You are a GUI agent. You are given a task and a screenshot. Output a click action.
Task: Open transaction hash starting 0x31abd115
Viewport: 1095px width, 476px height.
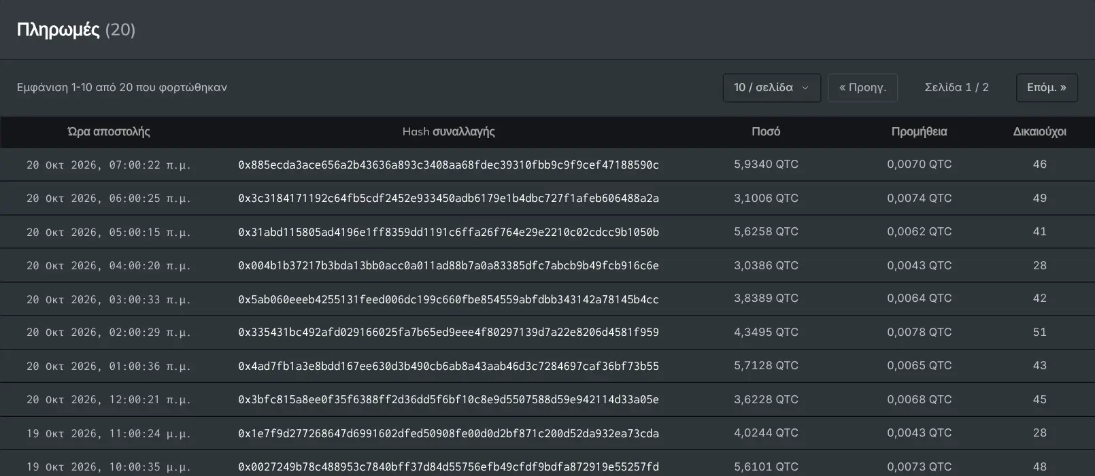coord(448,232)
